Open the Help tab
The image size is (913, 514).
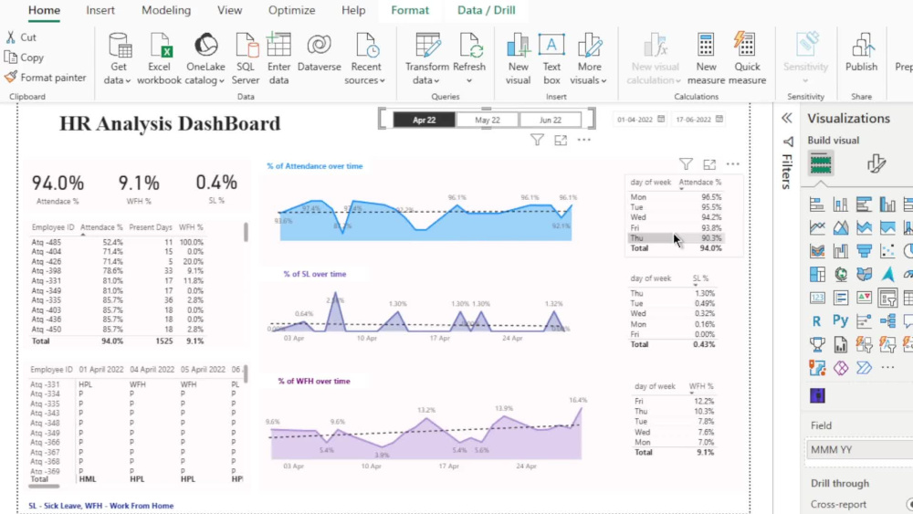click(x=353, y=10)
